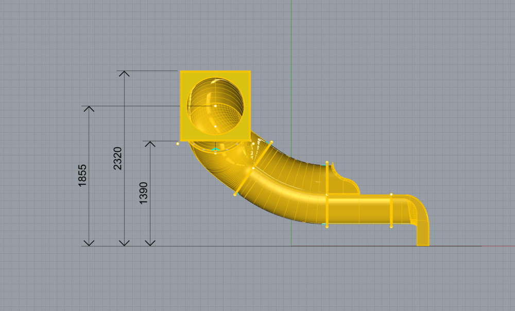The height and width of the screenshot is (311, 515).
Task: Click the 1855 dimension text
Action: (82, 176)
